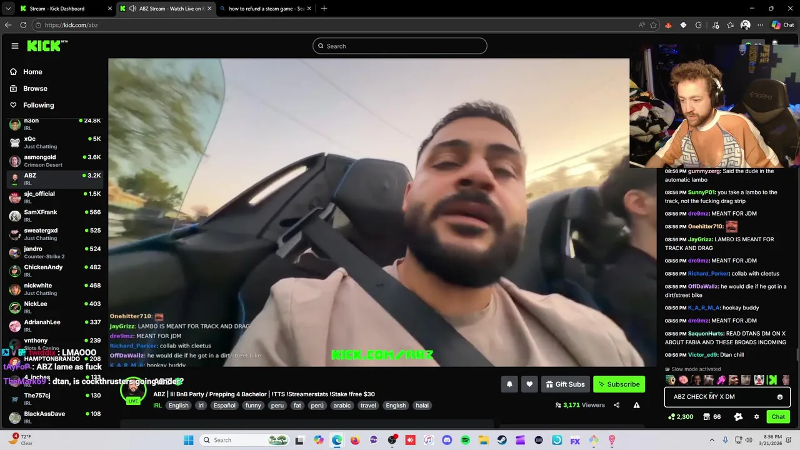Close the ABZ Stream browser tab
The width and height of the screenshot is (800, 450).
point(209,9)
